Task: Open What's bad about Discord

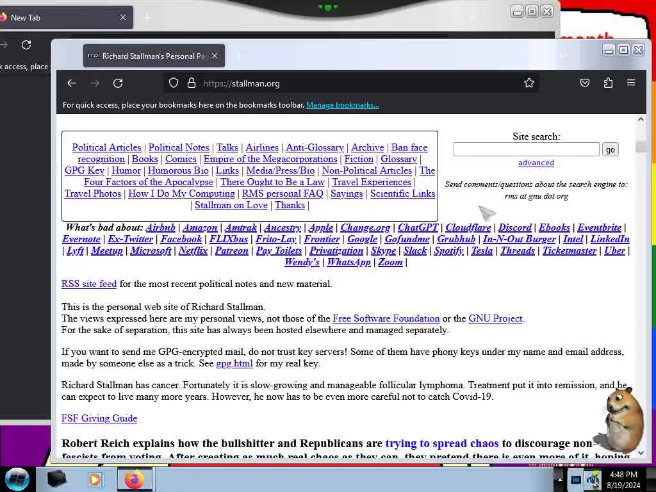Action: [514, 227]
